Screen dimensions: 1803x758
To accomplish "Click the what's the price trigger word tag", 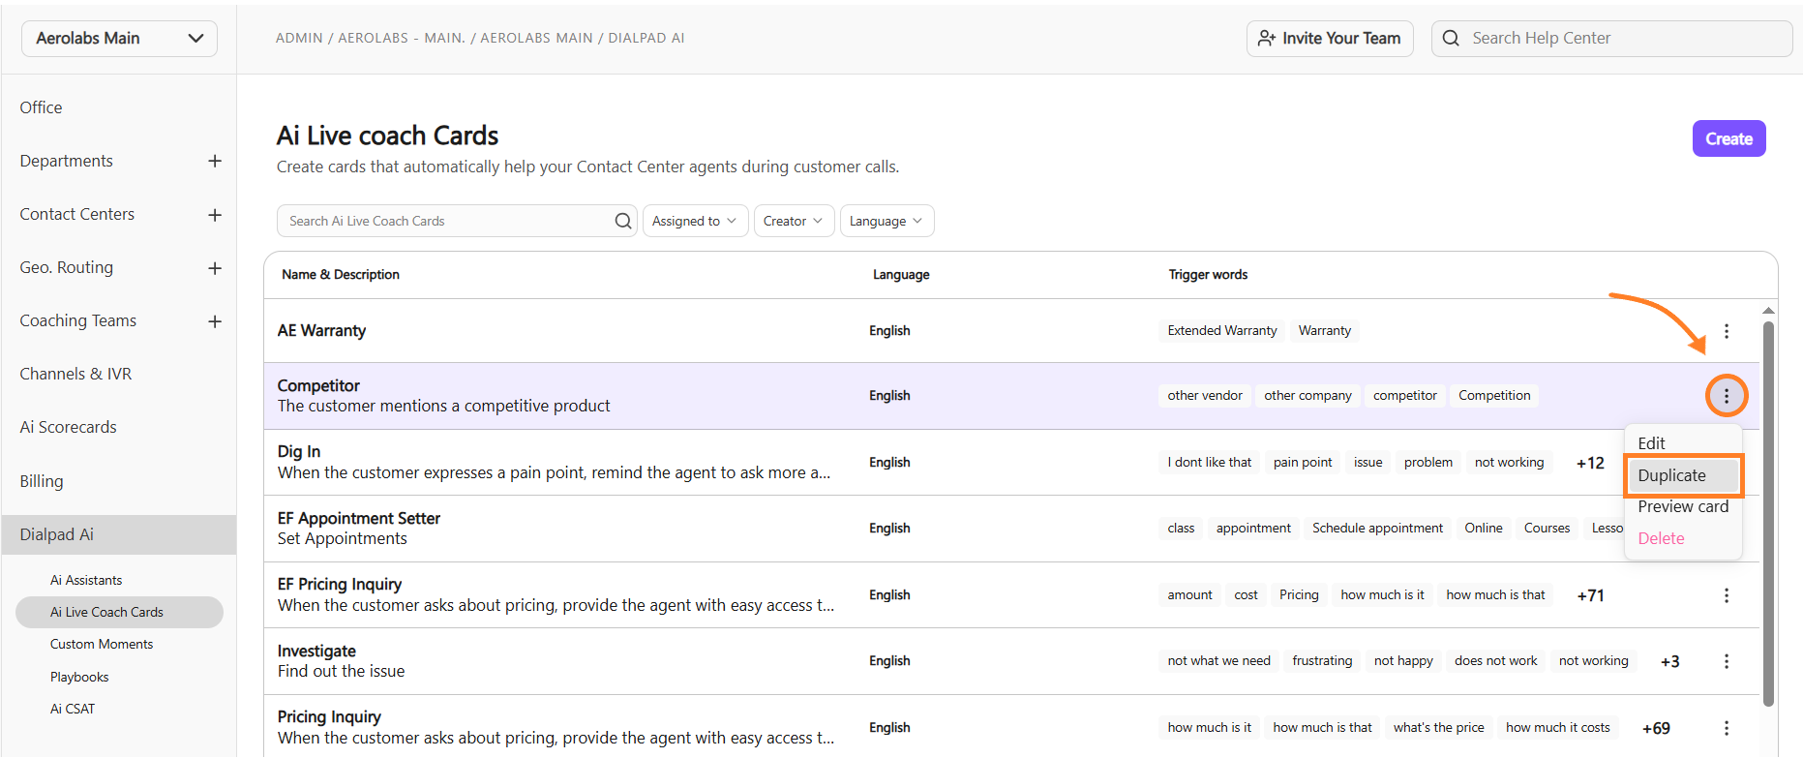I will 1438,728.
